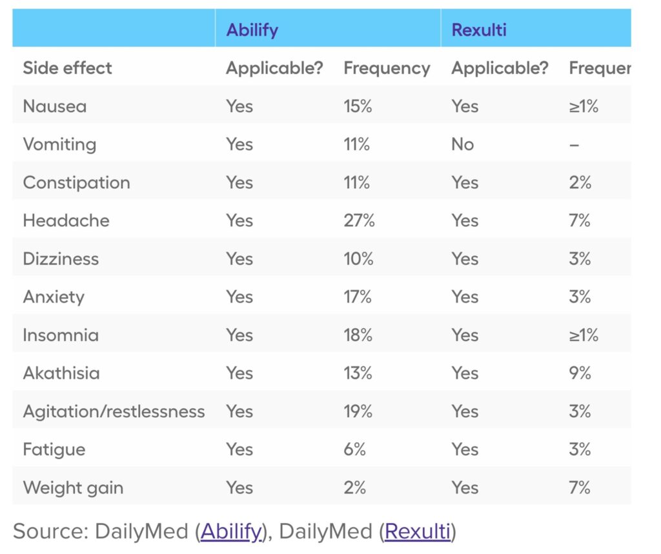
Task: Click Abilify's 27% headache frequency cell
Action: 359,221
